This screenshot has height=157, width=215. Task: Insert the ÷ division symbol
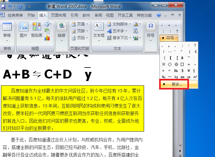tap(169, 71)
